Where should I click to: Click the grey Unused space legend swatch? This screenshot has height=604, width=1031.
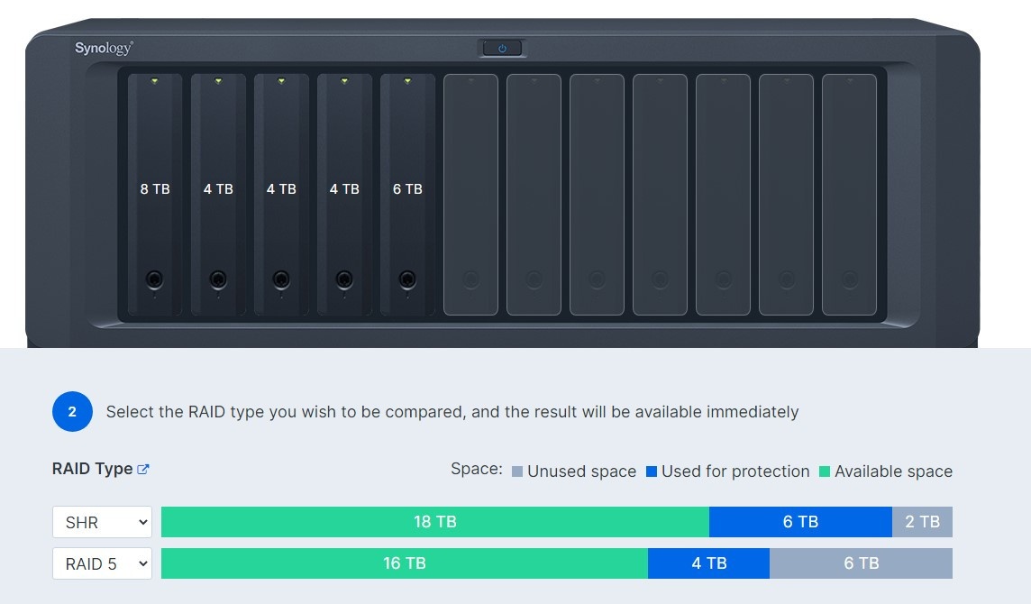tap(517, 471)
